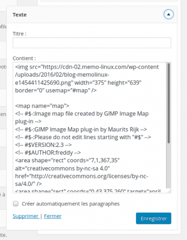Click the "Titre :" label
This screenshot has height=240, width=187.
(19, 34)
